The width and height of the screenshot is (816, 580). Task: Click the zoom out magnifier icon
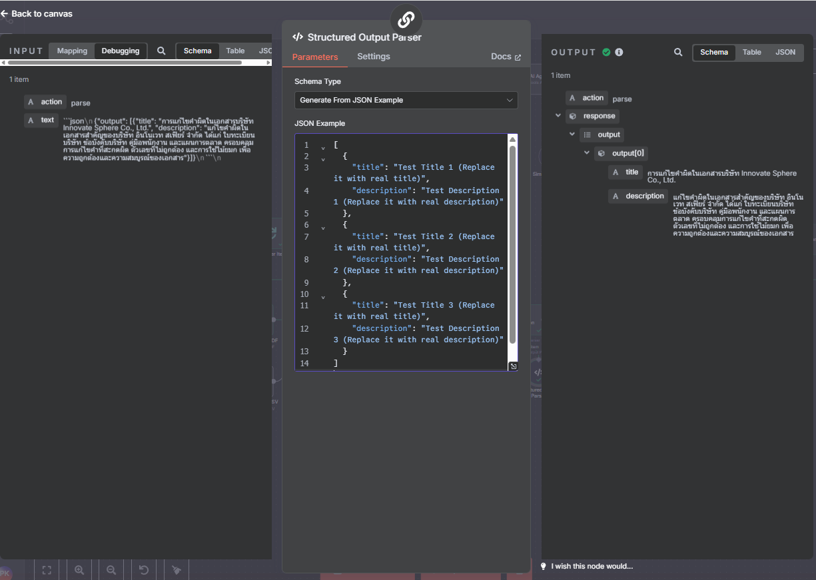tap(111, 570)
